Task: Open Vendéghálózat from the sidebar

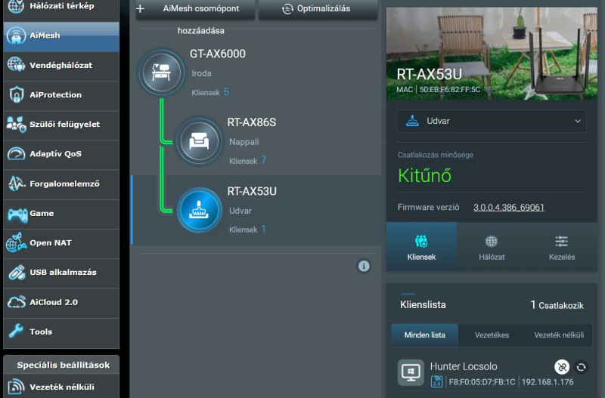Action: point(61,66)
